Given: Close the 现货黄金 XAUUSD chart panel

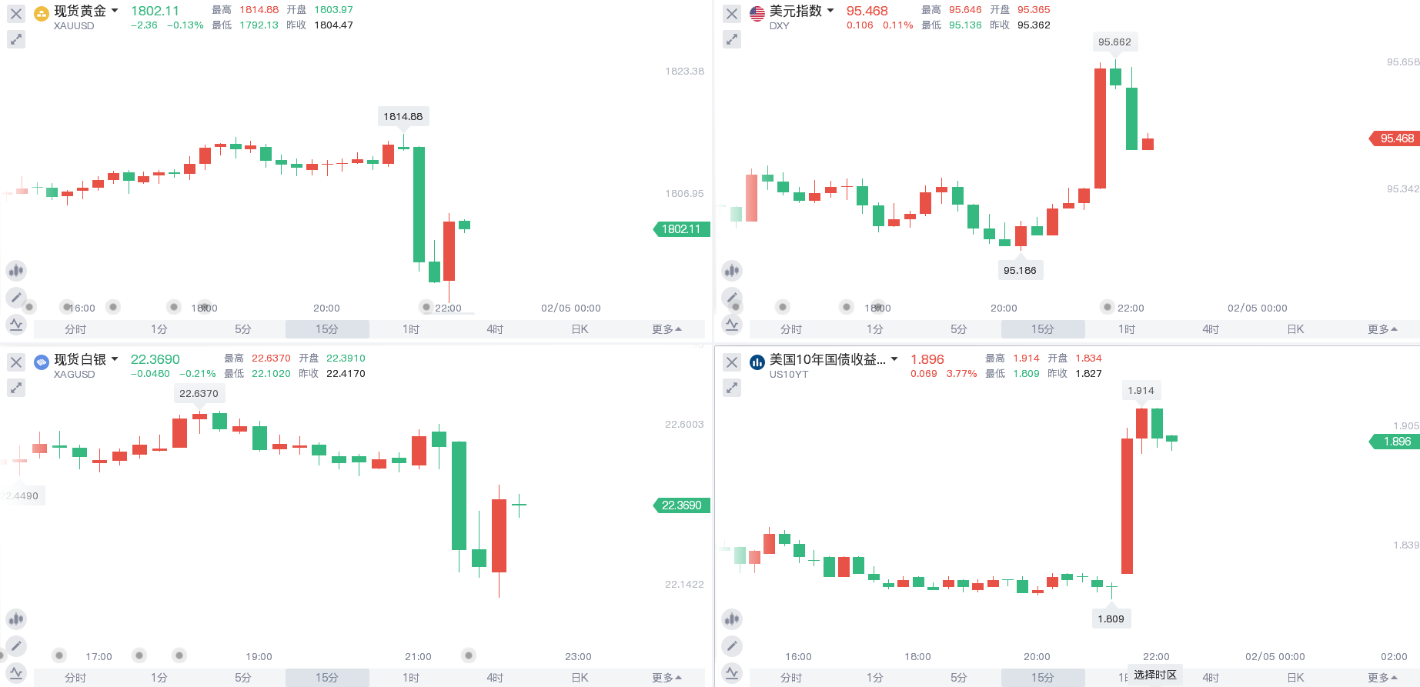Looking at the screenshot, I should [16, 13].
